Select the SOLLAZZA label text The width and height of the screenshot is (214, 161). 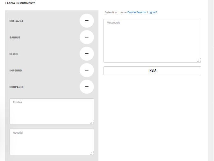click(x=16, y=21)
